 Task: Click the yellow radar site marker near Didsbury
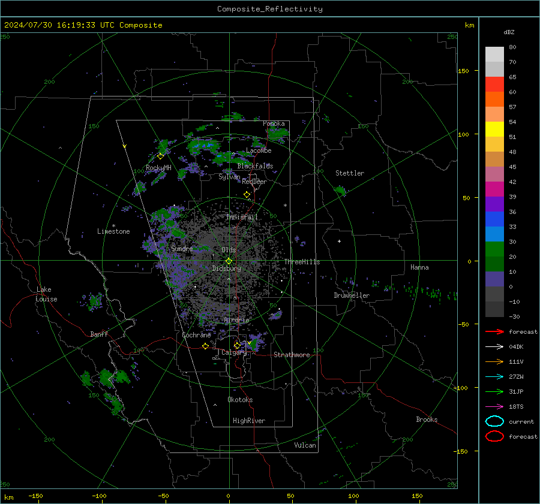coord(229,261)
